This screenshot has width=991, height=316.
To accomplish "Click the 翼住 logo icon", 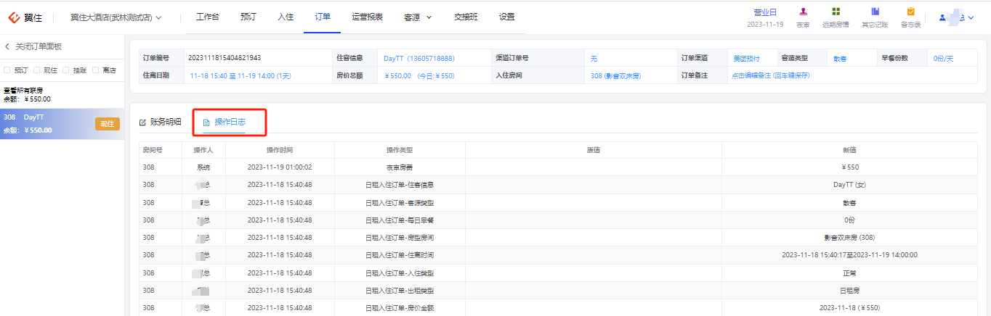I will point(13,17).
